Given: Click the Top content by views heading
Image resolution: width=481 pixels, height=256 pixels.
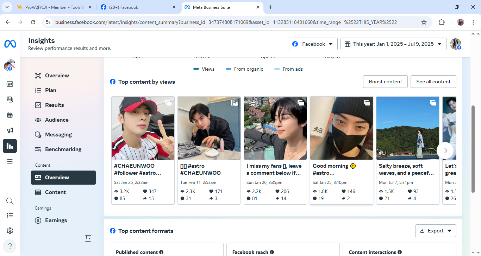Looking at the screenshot, I should pyautogui.click(x=146, y=82).
